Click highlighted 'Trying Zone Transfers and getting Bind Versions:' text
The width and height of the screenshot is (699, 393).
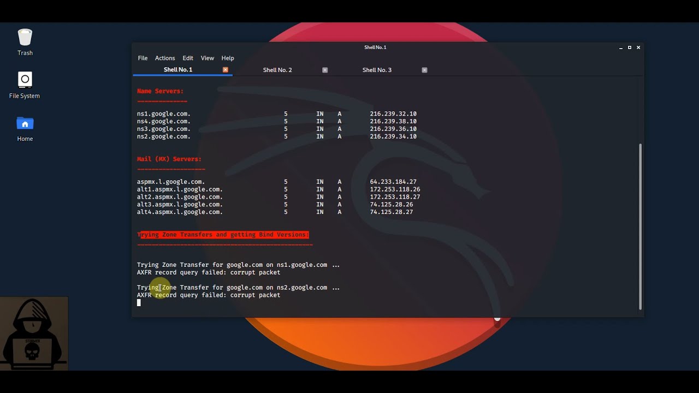(x=223, y=235)
